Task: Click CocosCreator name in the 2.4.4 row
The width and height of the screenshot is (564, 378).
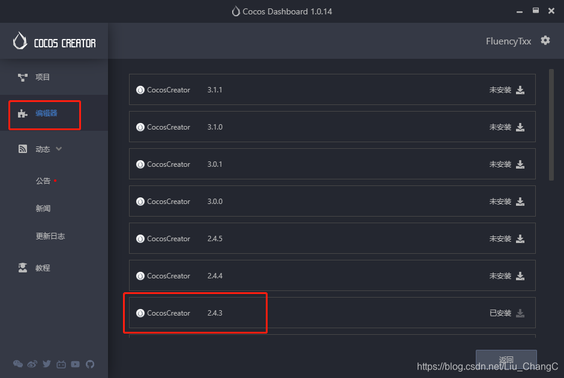Action: point(169,276)
